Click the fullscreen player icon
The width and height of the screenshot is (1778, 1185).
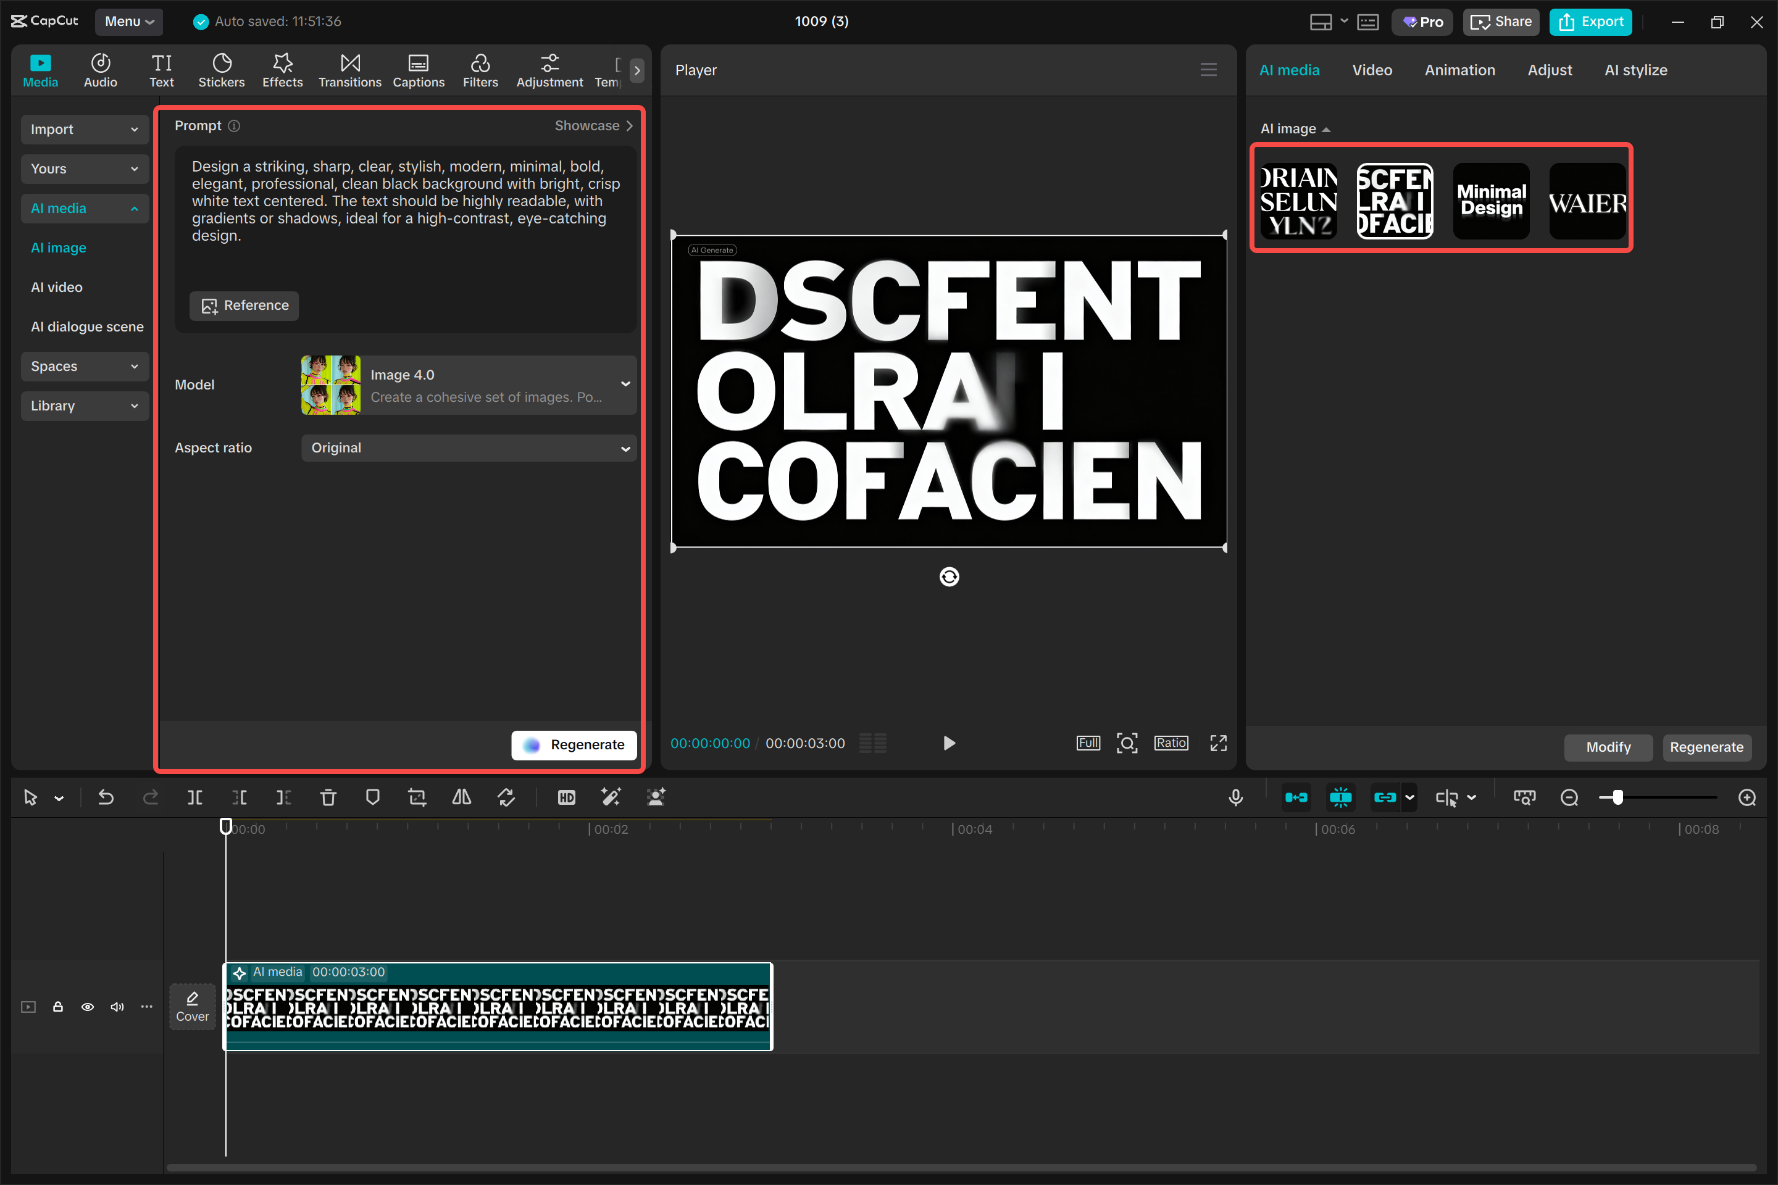click(x=1218, y=743)
